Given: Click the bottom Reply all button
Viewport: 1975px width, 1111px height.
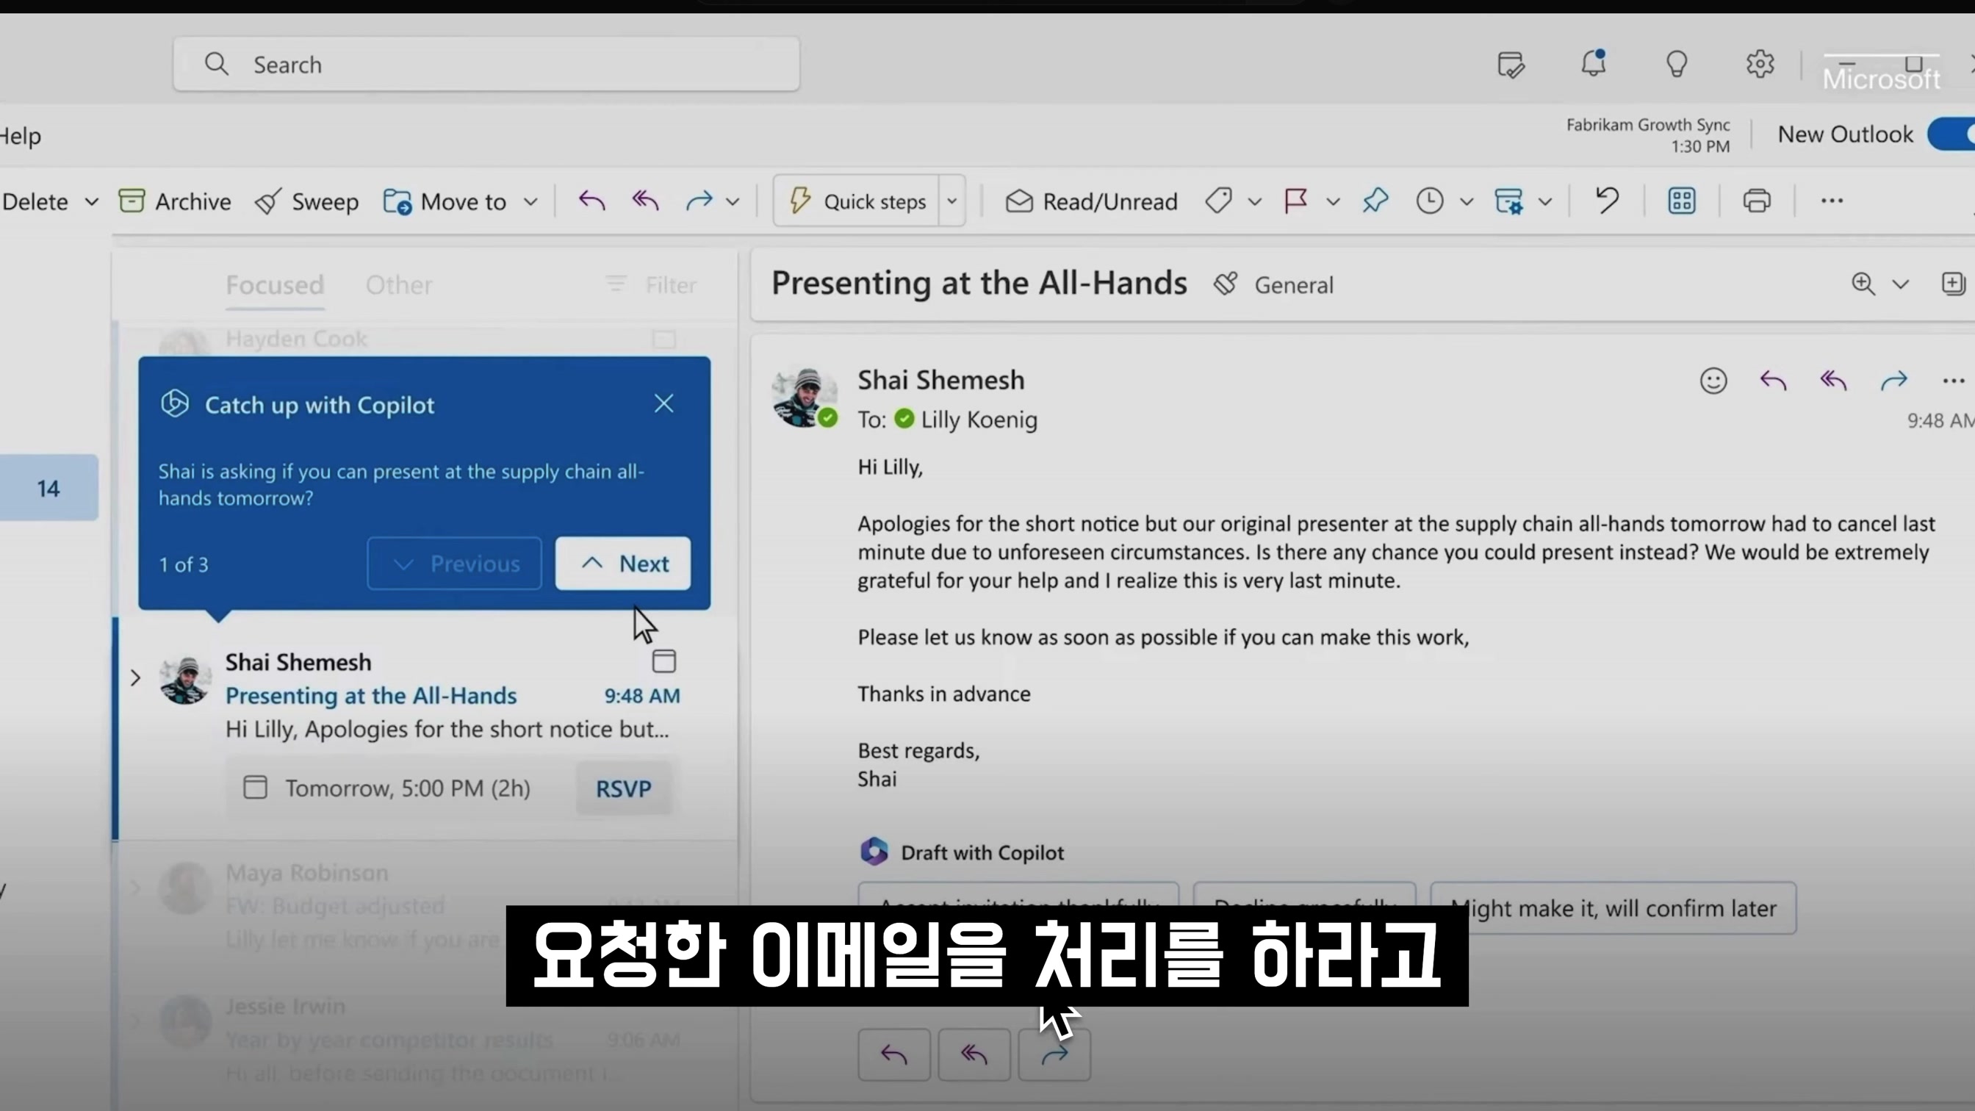Looking at the screenshot, I should pos(974,1055).
